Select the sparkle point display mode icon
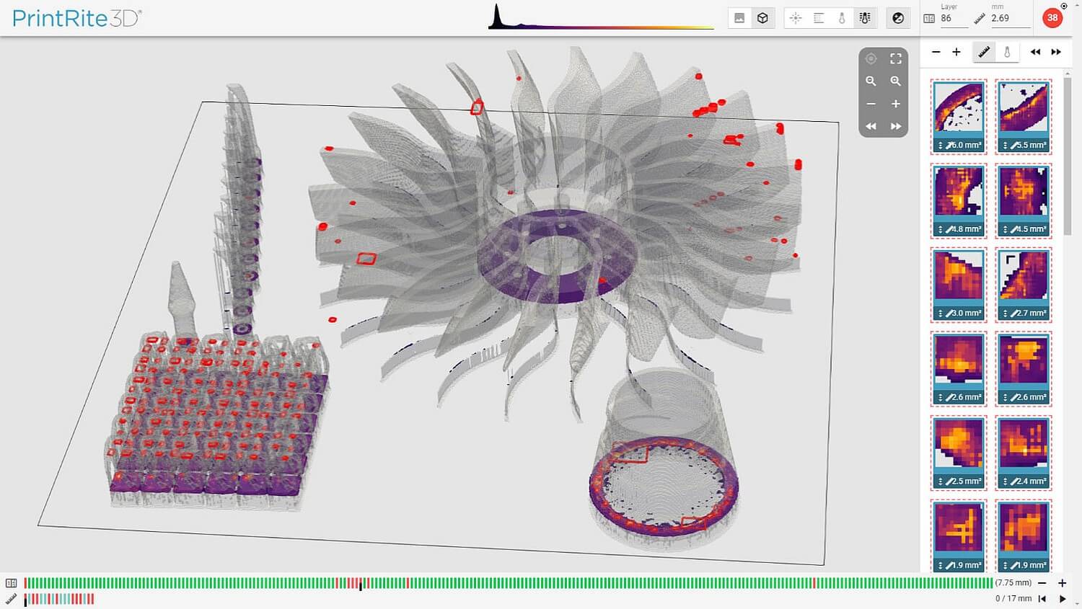The width and height of the screenshot is (1082, 609). pos(796,18)
